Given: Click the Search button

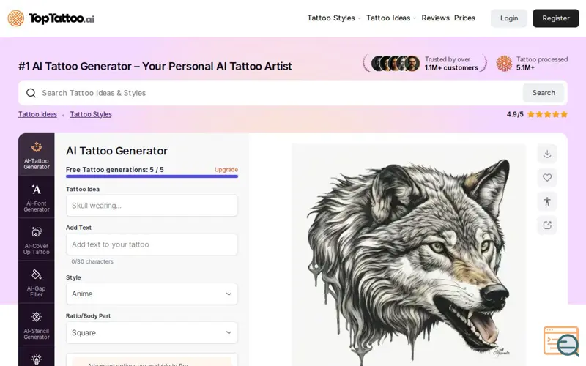Looking at the screenshot, I should click(x=544, y=93).
